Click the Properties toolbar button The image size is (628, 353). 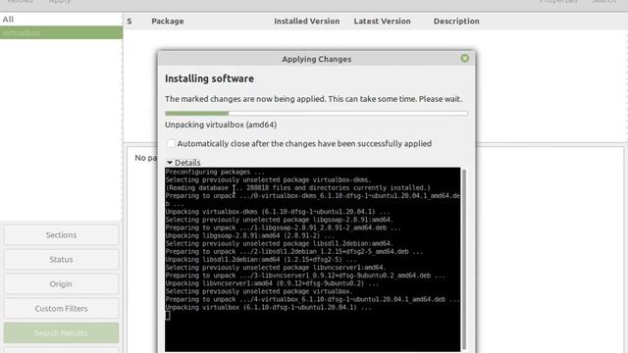click(558, 2)
